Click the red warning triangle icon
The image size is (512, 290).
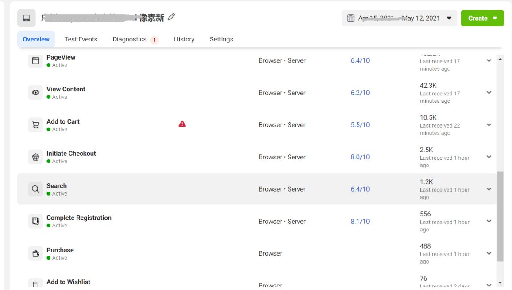[x=182, y=124]
